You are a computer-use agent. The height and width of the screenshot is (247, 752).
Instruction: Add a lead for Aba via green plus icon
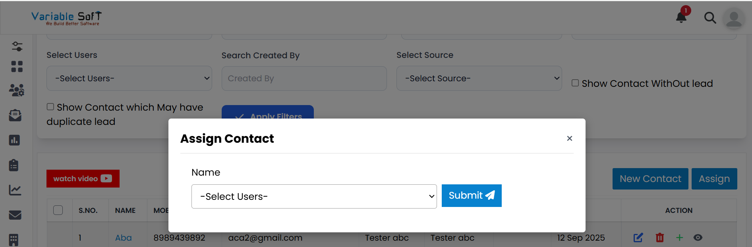[680, 237]
